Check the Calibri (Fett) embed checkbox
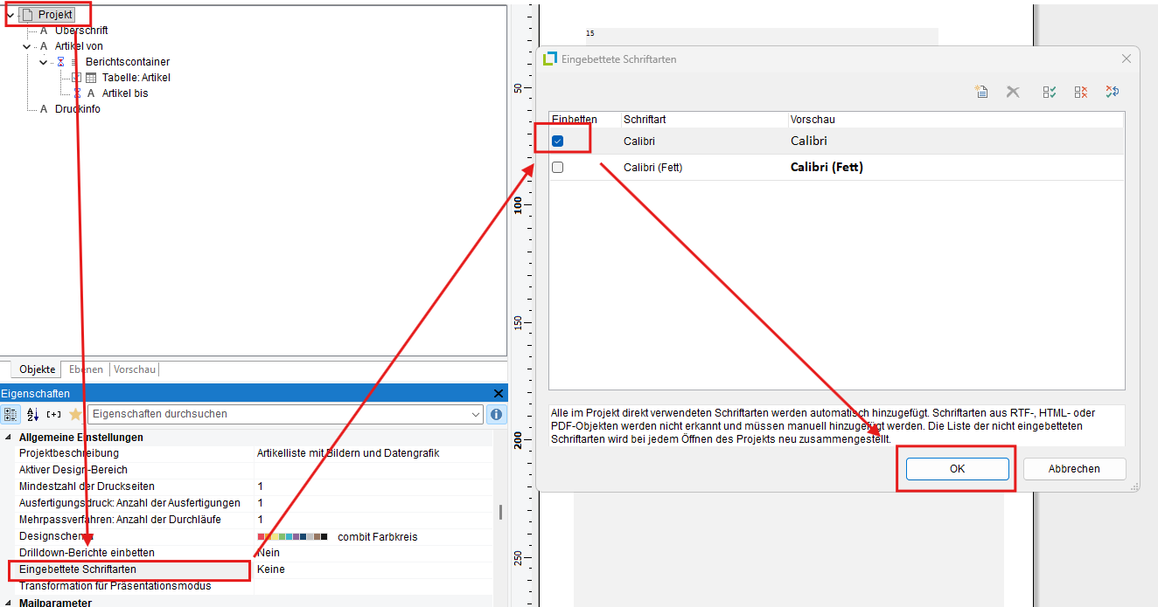 557,168
